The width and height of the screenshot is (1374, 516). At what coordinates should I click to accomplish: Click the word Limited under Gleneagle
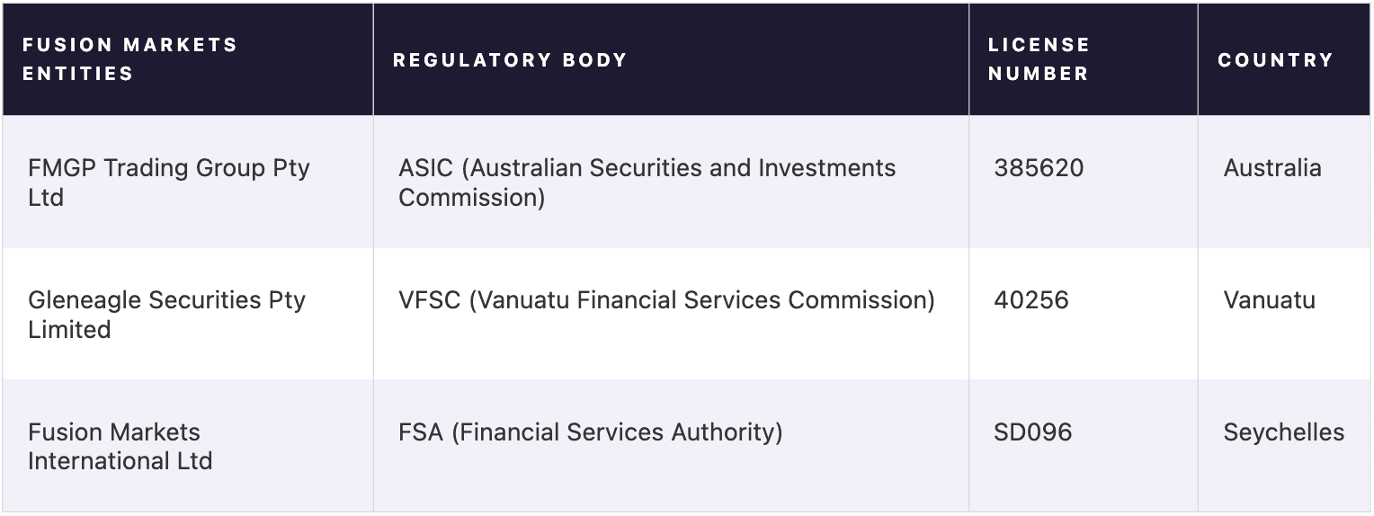point(69,330)
